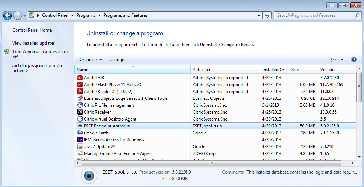Screen dimensions: 364x187
Task: Click the Control Panel icon in address bar
Action: click(x=32, y=15)
